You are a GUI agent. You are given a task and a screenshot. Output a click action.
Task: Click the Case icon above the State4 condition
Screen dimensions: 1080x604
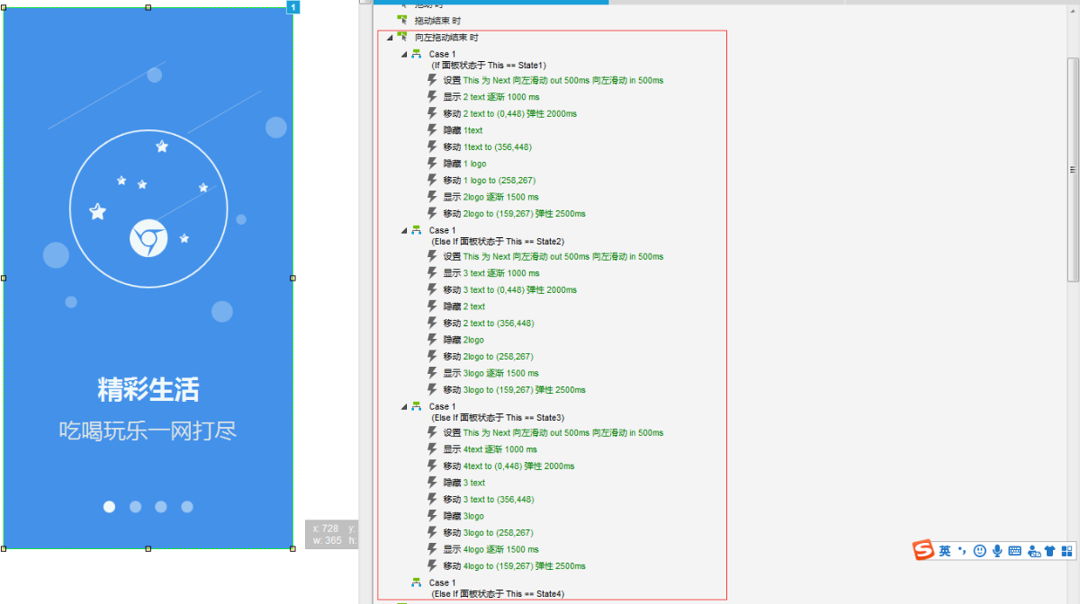(x=416, y=582)
